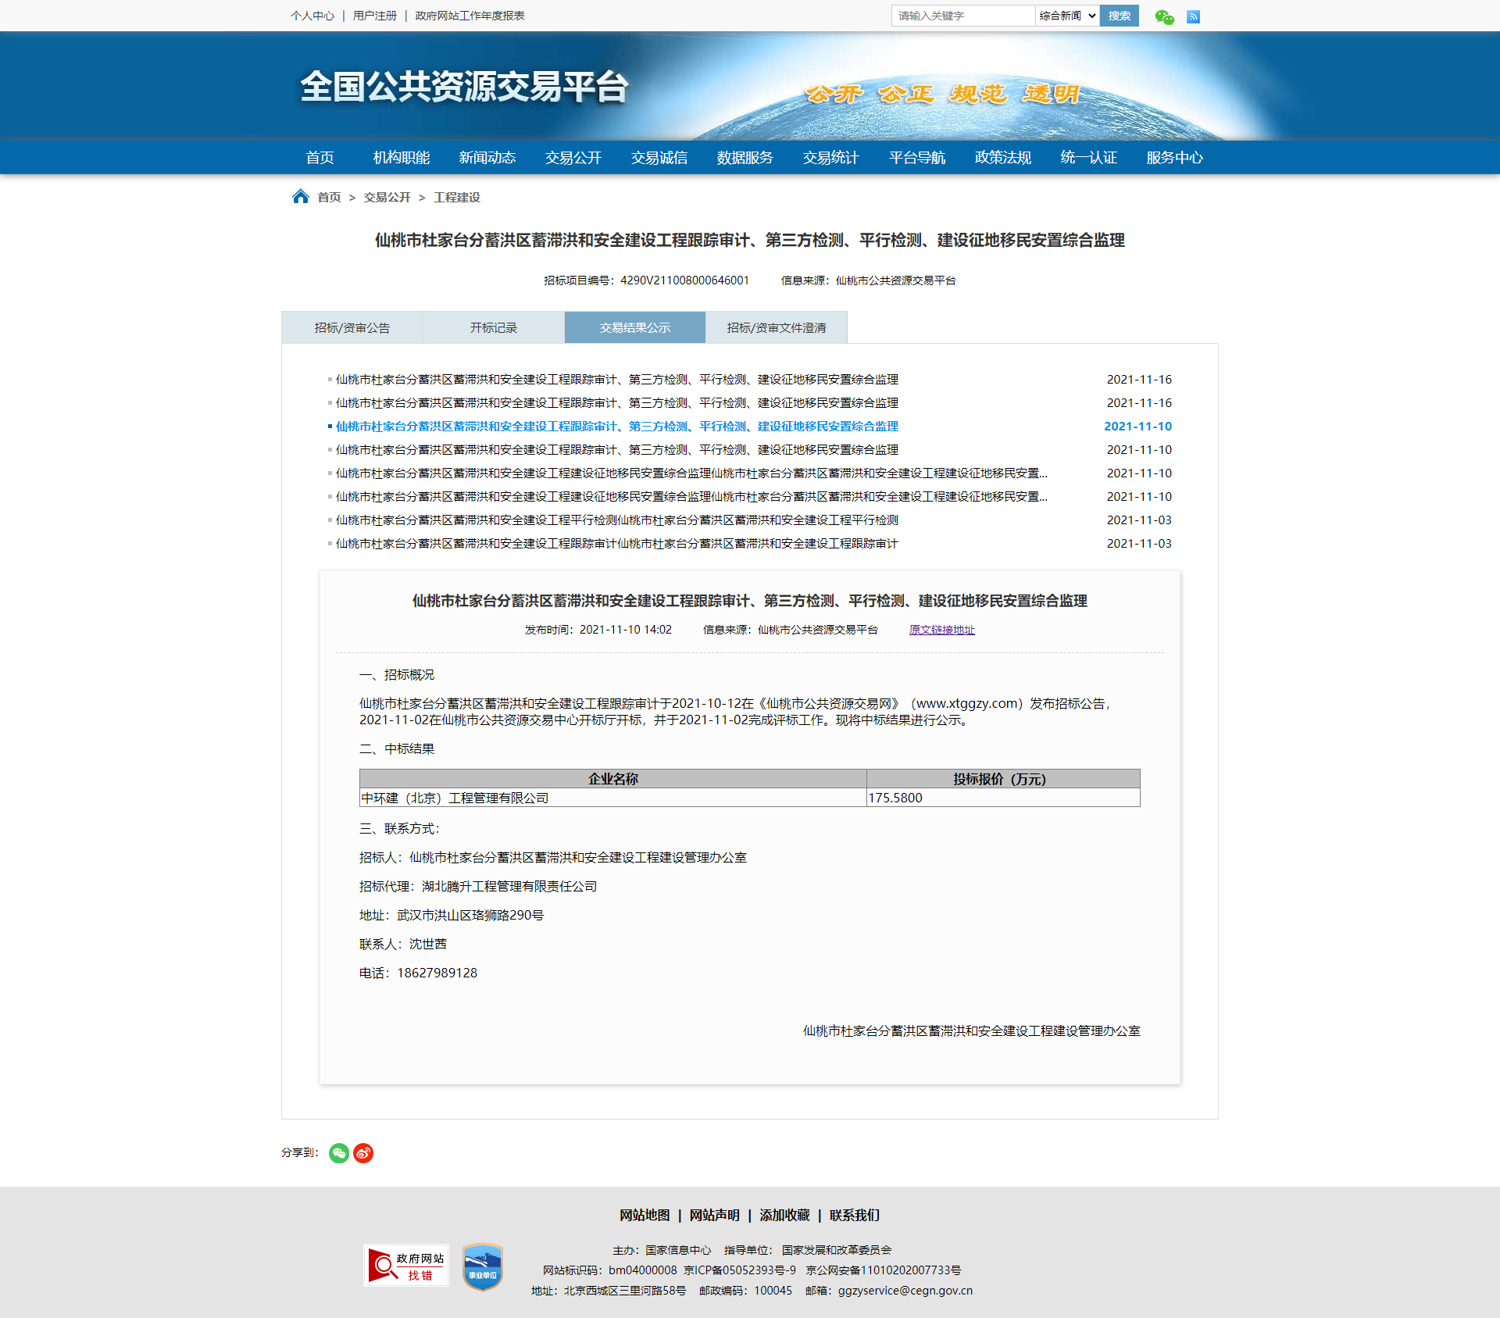Open 机构职能 navigation item
The width and height of the screenshot is (1500, 1318).
[402, 157]
